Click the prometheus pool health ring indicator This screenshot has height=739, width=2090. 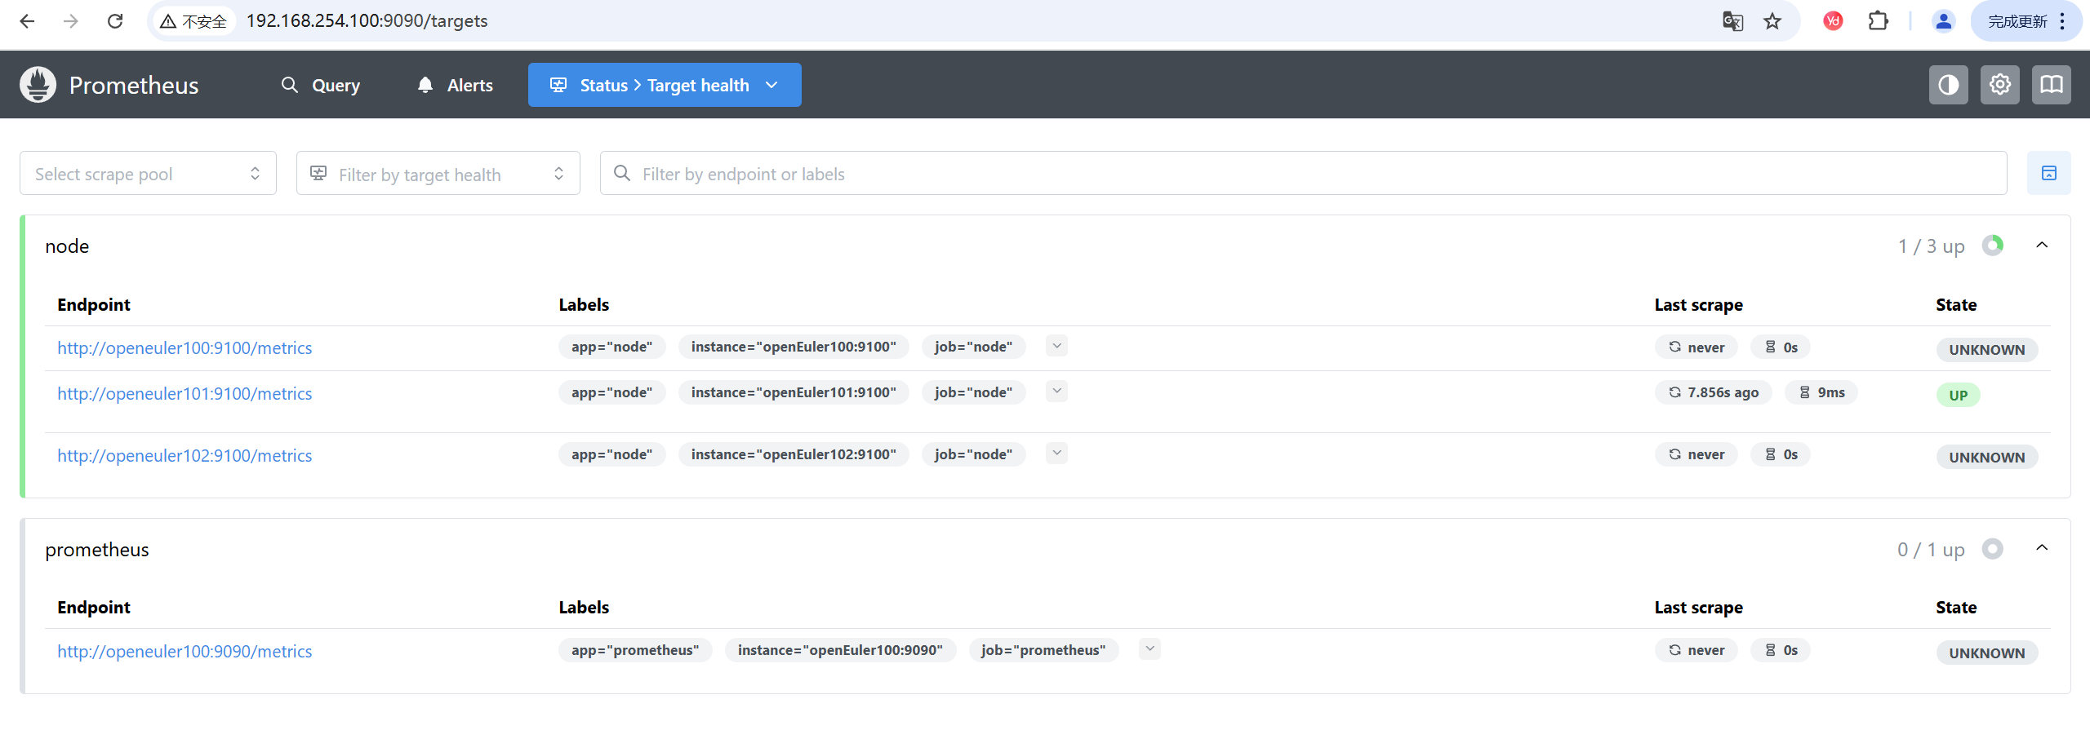click(1992, 549)
